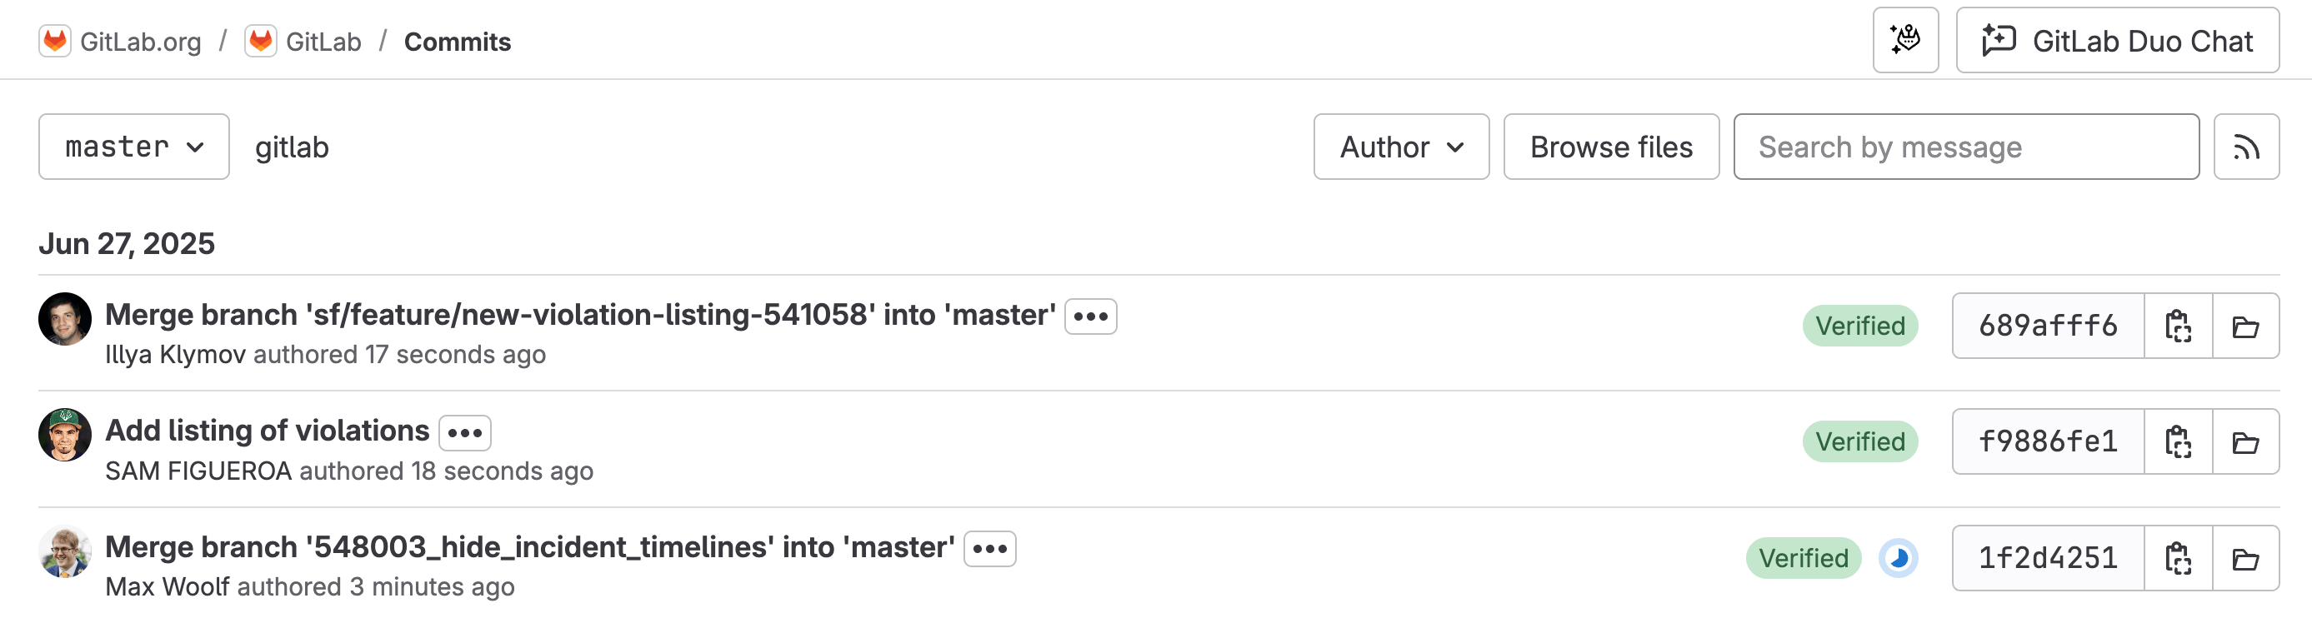
Task: Expand the master branch selector
Action: [x=133, y=147]
